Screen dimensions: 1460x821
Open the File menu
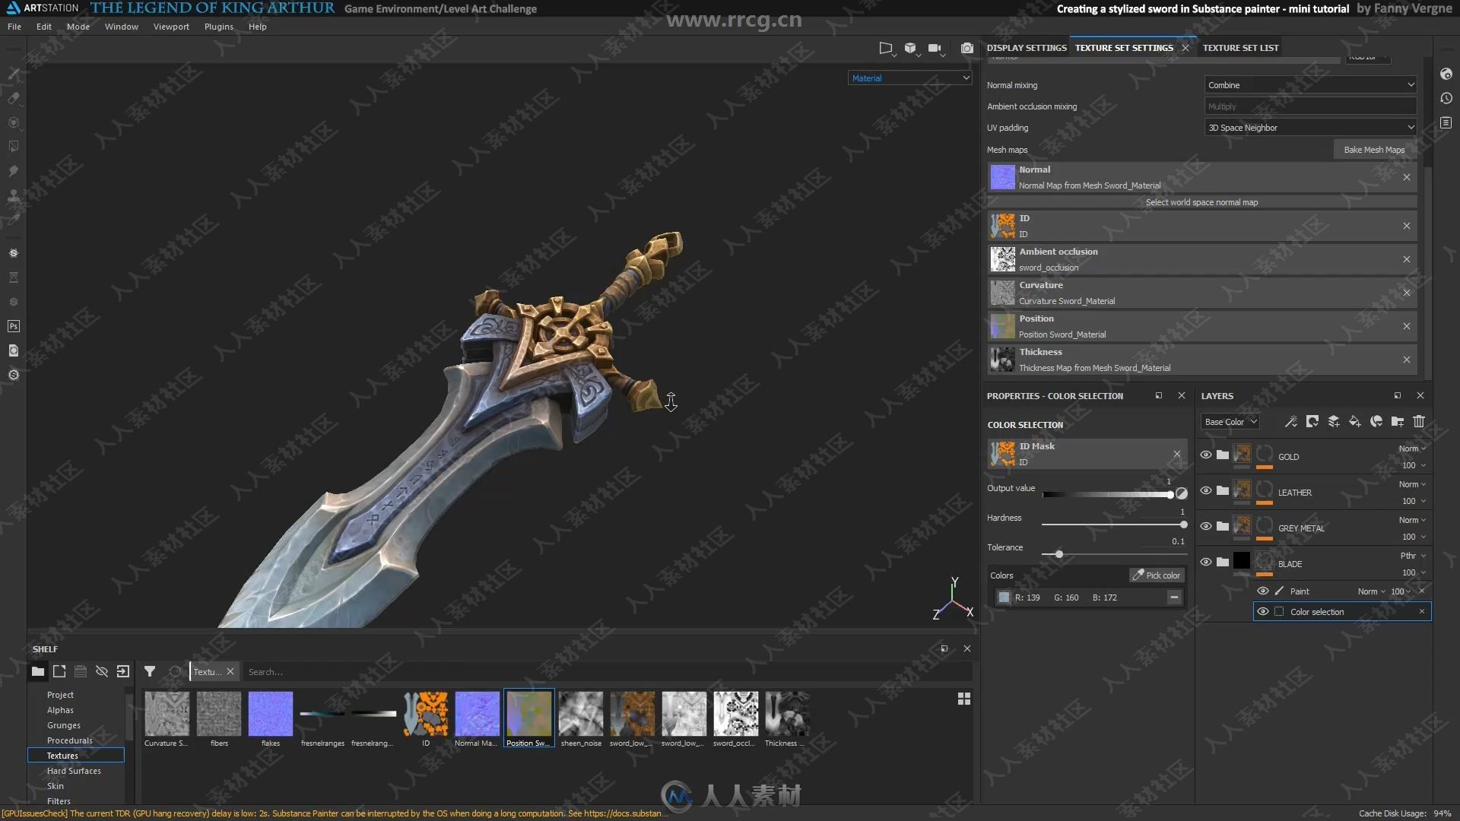point(14,27)
